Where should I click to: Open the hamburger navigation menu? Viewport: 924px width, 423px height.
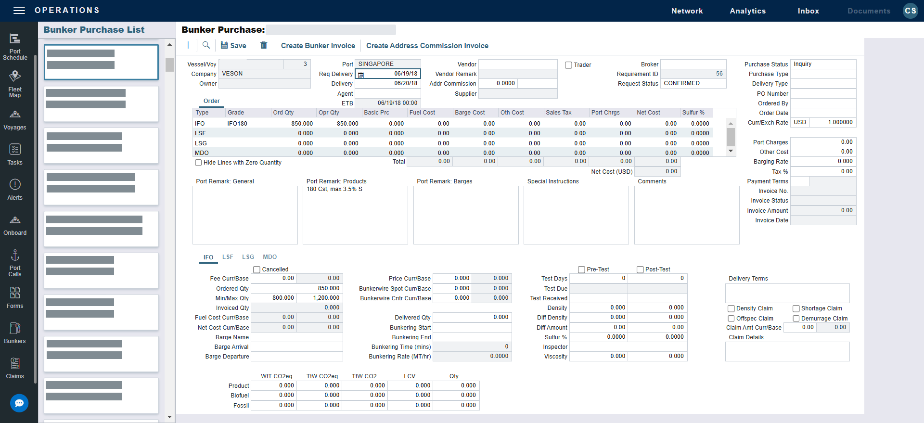pyautogui.click(x=19, y=11)
